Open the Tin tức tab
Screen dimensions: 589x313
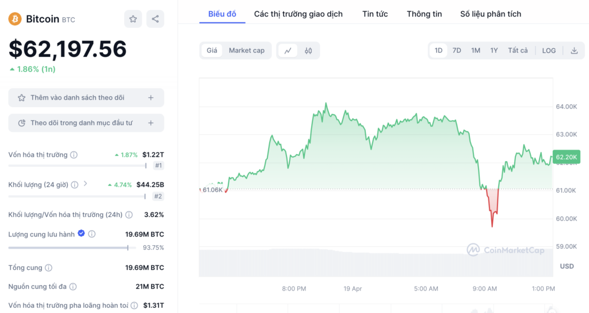click(375, 14)
